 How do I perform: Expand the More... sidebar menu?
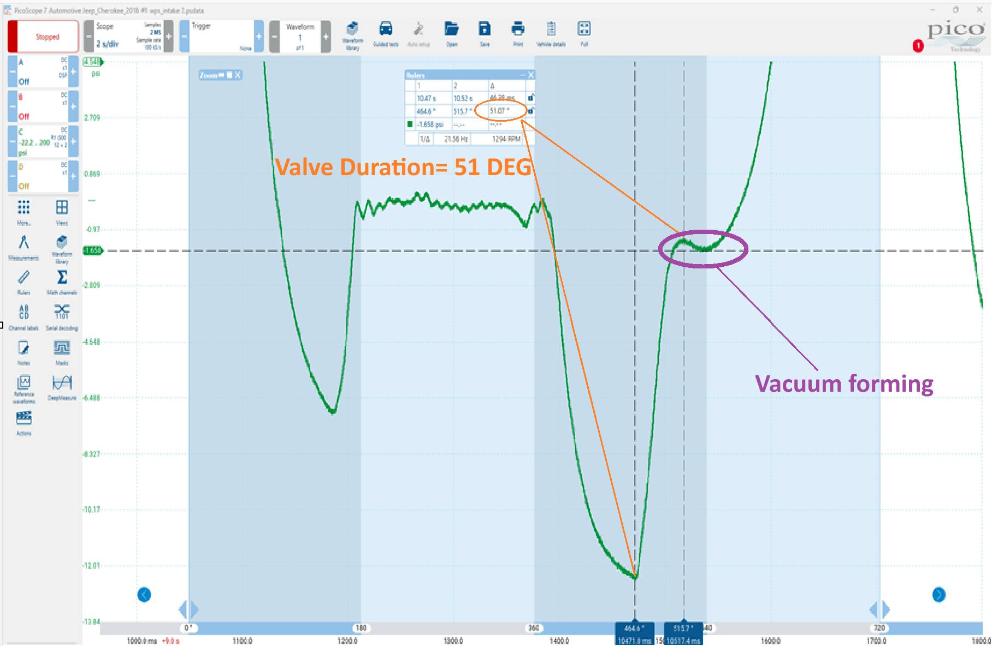pos(23,212)
